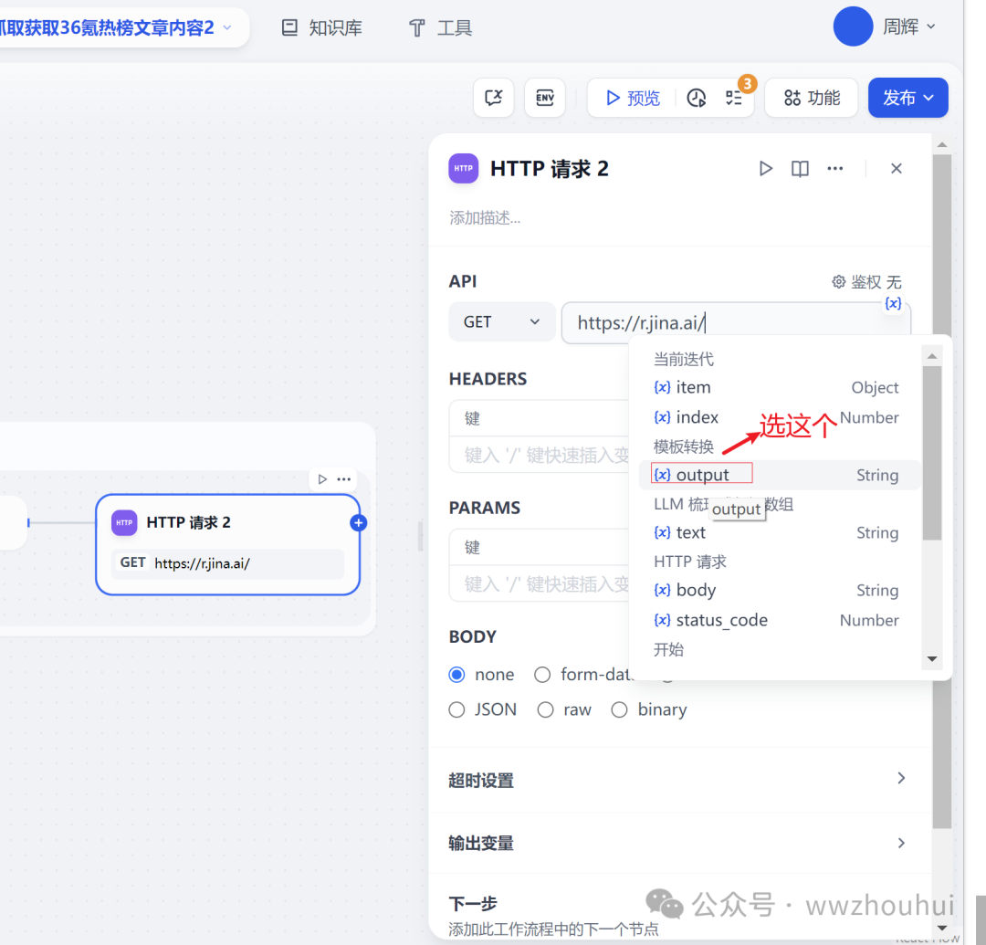
Task: Click the 知识库 book icon
Action: coord(289,27)
